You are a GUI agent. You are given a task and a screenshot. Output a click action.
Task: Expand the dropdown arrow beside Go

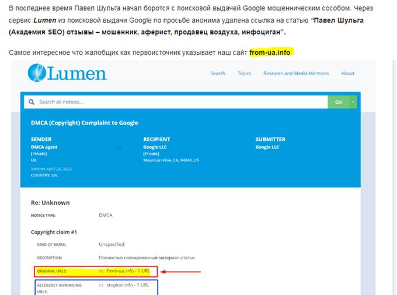click(353, 102)
